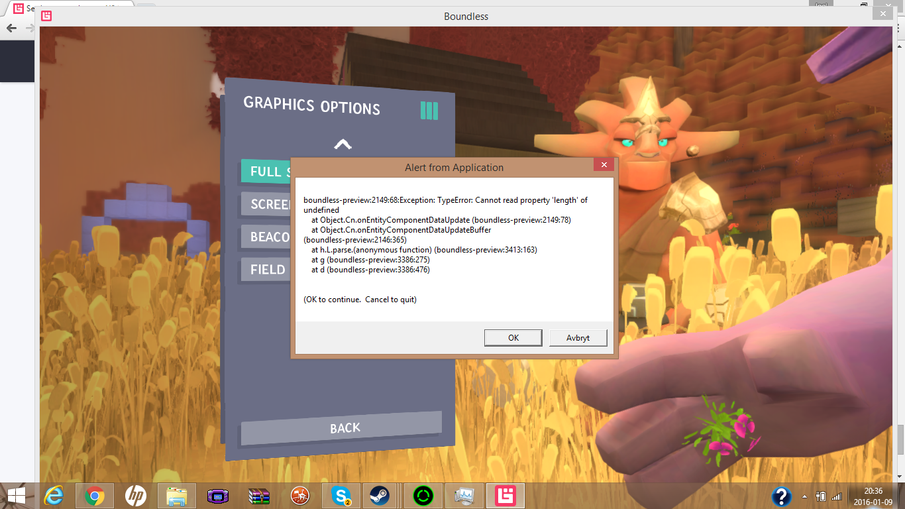Select the highlighted FULL S... option

pos(266,172)
